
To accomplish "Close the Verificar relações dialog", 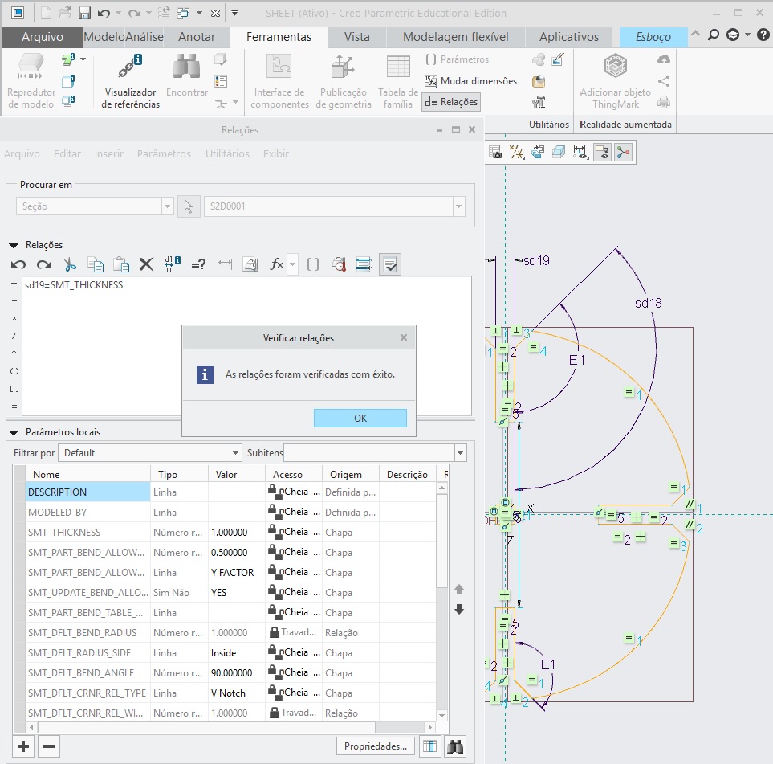I will point(404,337).
